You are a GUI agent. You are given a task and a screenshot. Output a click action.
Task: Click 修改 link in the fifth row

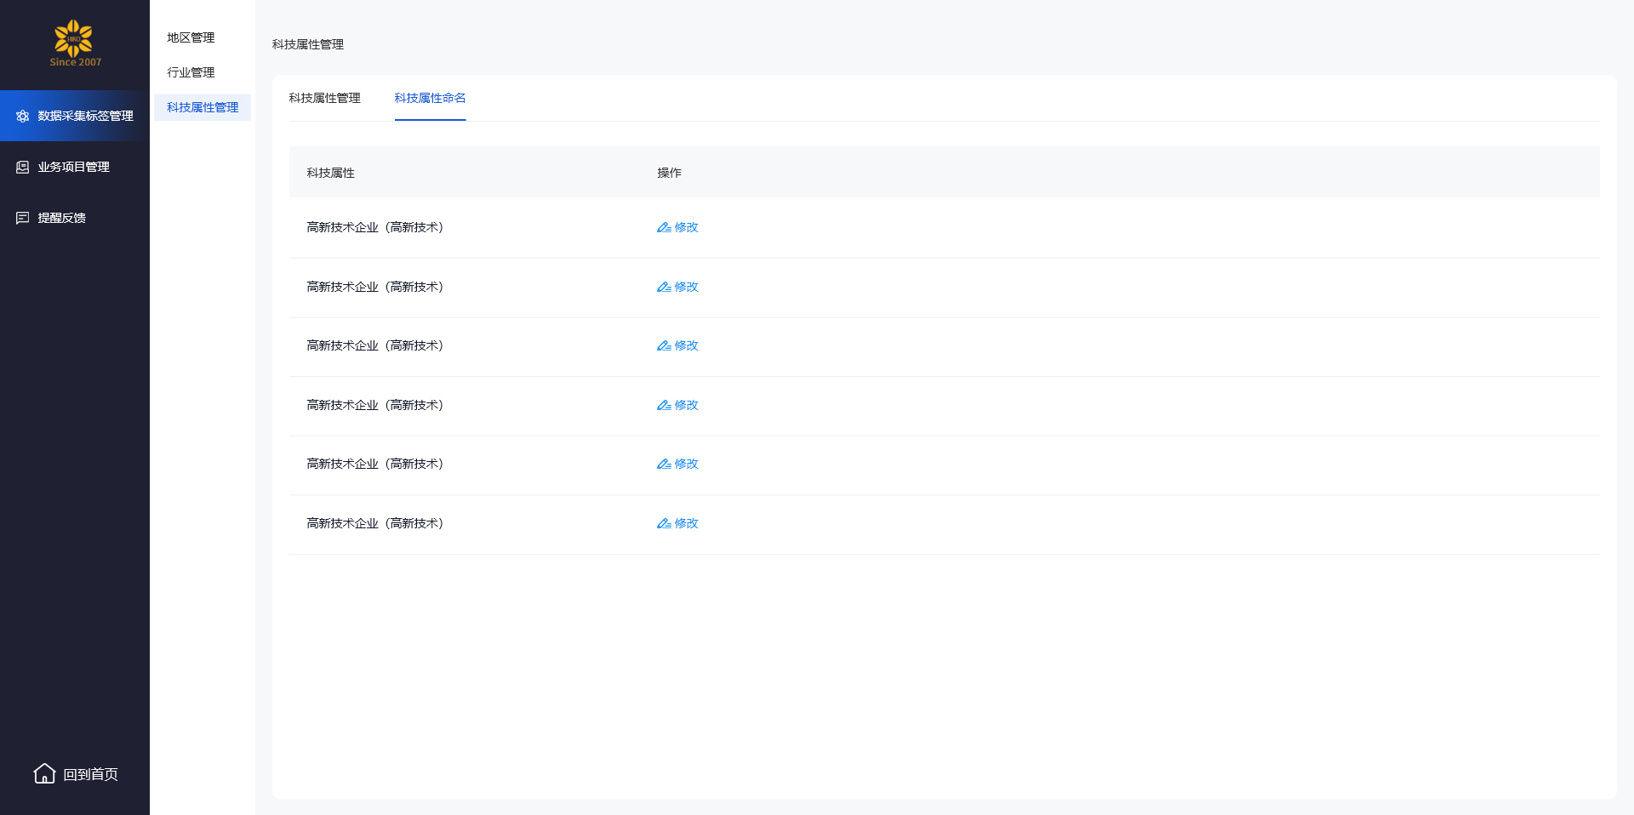coord(686,464)
